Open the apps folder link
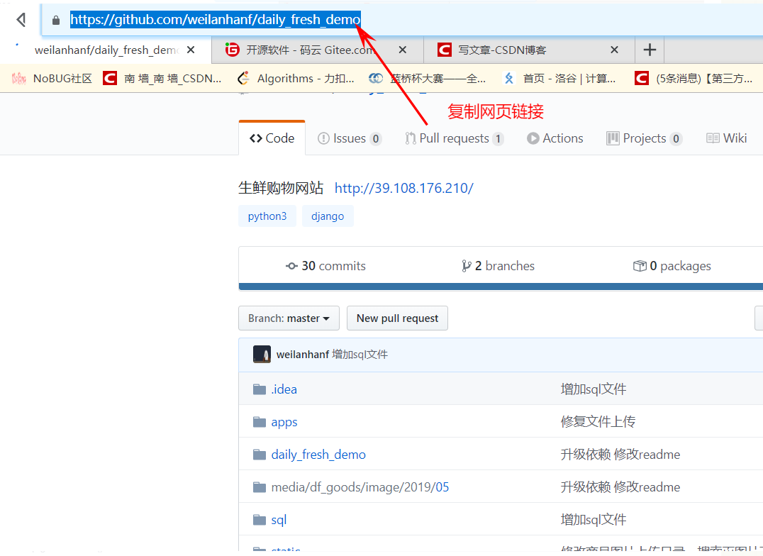Image resolution: width=763 pixels, height=556 pixels. (284, 421)
